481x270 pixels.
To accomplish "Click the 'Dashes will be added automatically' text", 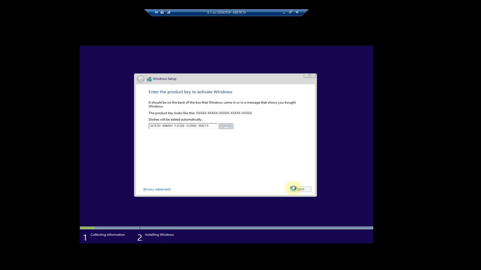I will [x=175, y=119].
